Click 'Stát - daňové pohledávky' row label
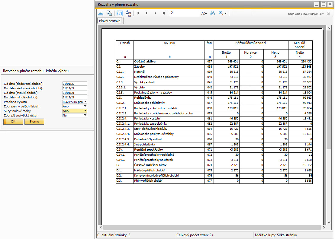The width and height of the screenshot is (335, 239). tap(151, 129)
